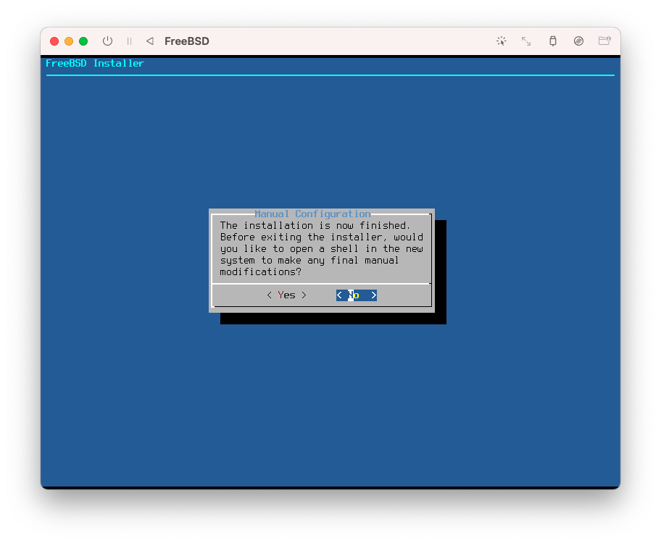Viewport: 661px width, 543px height.
Task: Click the resize window arrows icon
Action: tap(526, 41)
